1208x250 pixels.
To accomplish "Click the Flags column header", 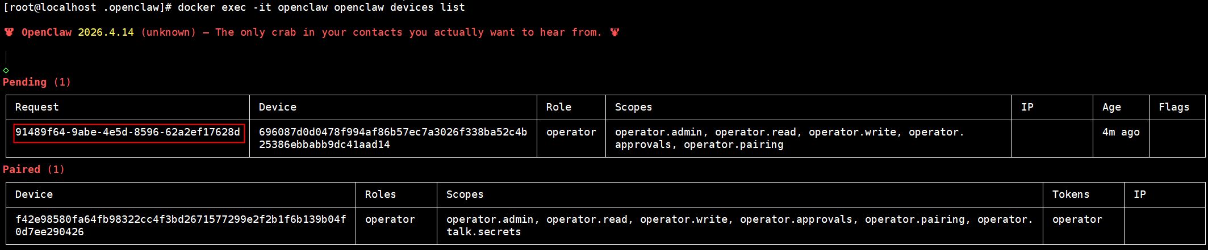I will (x=1174, y=107).
